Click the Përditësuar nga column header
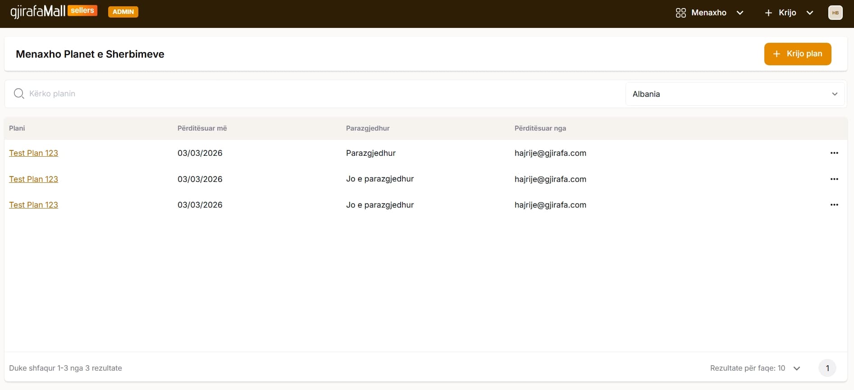Image resolution: width=854 pixels, height=390 pixels. [x=540, y=128]
